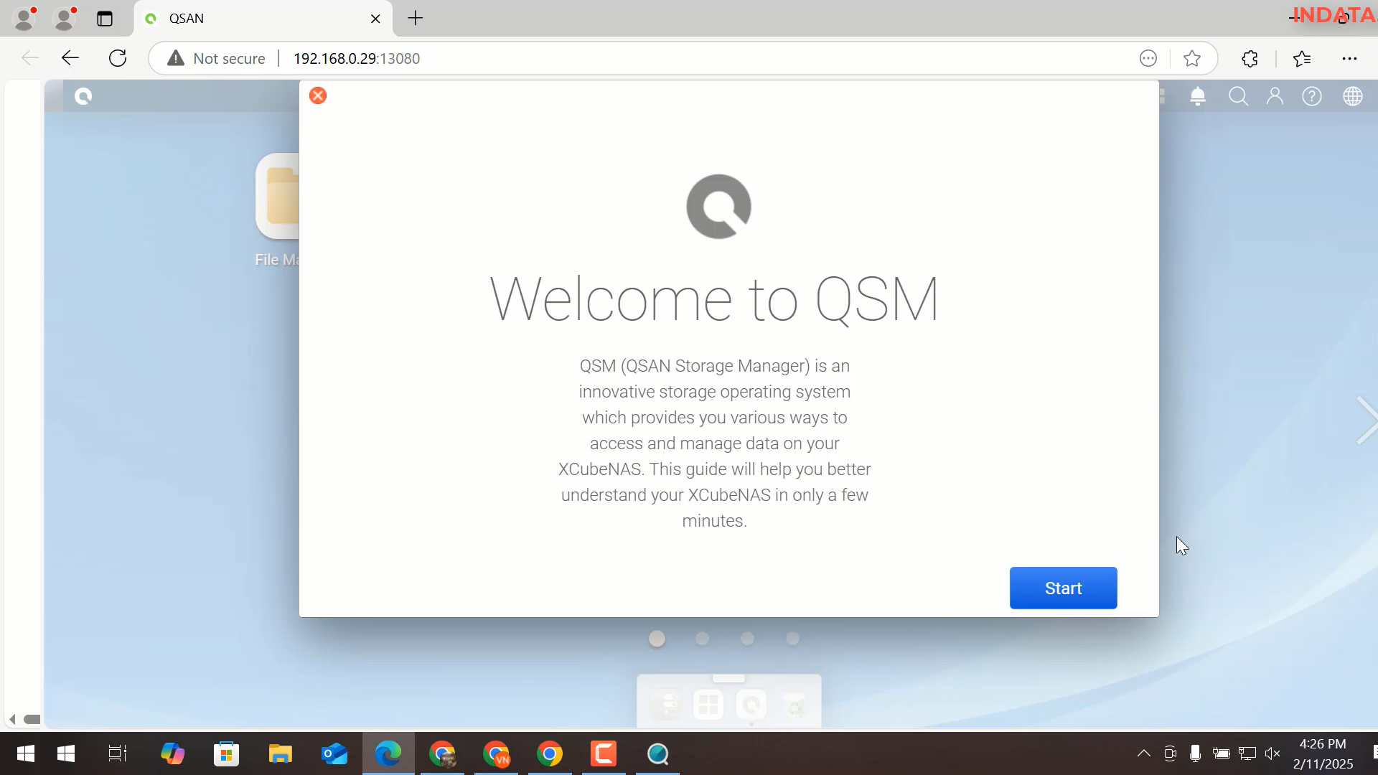Viewport: 1378px width, 775px height.
Task: Open the favorites list icon
Action: (x=1302, y=58)
